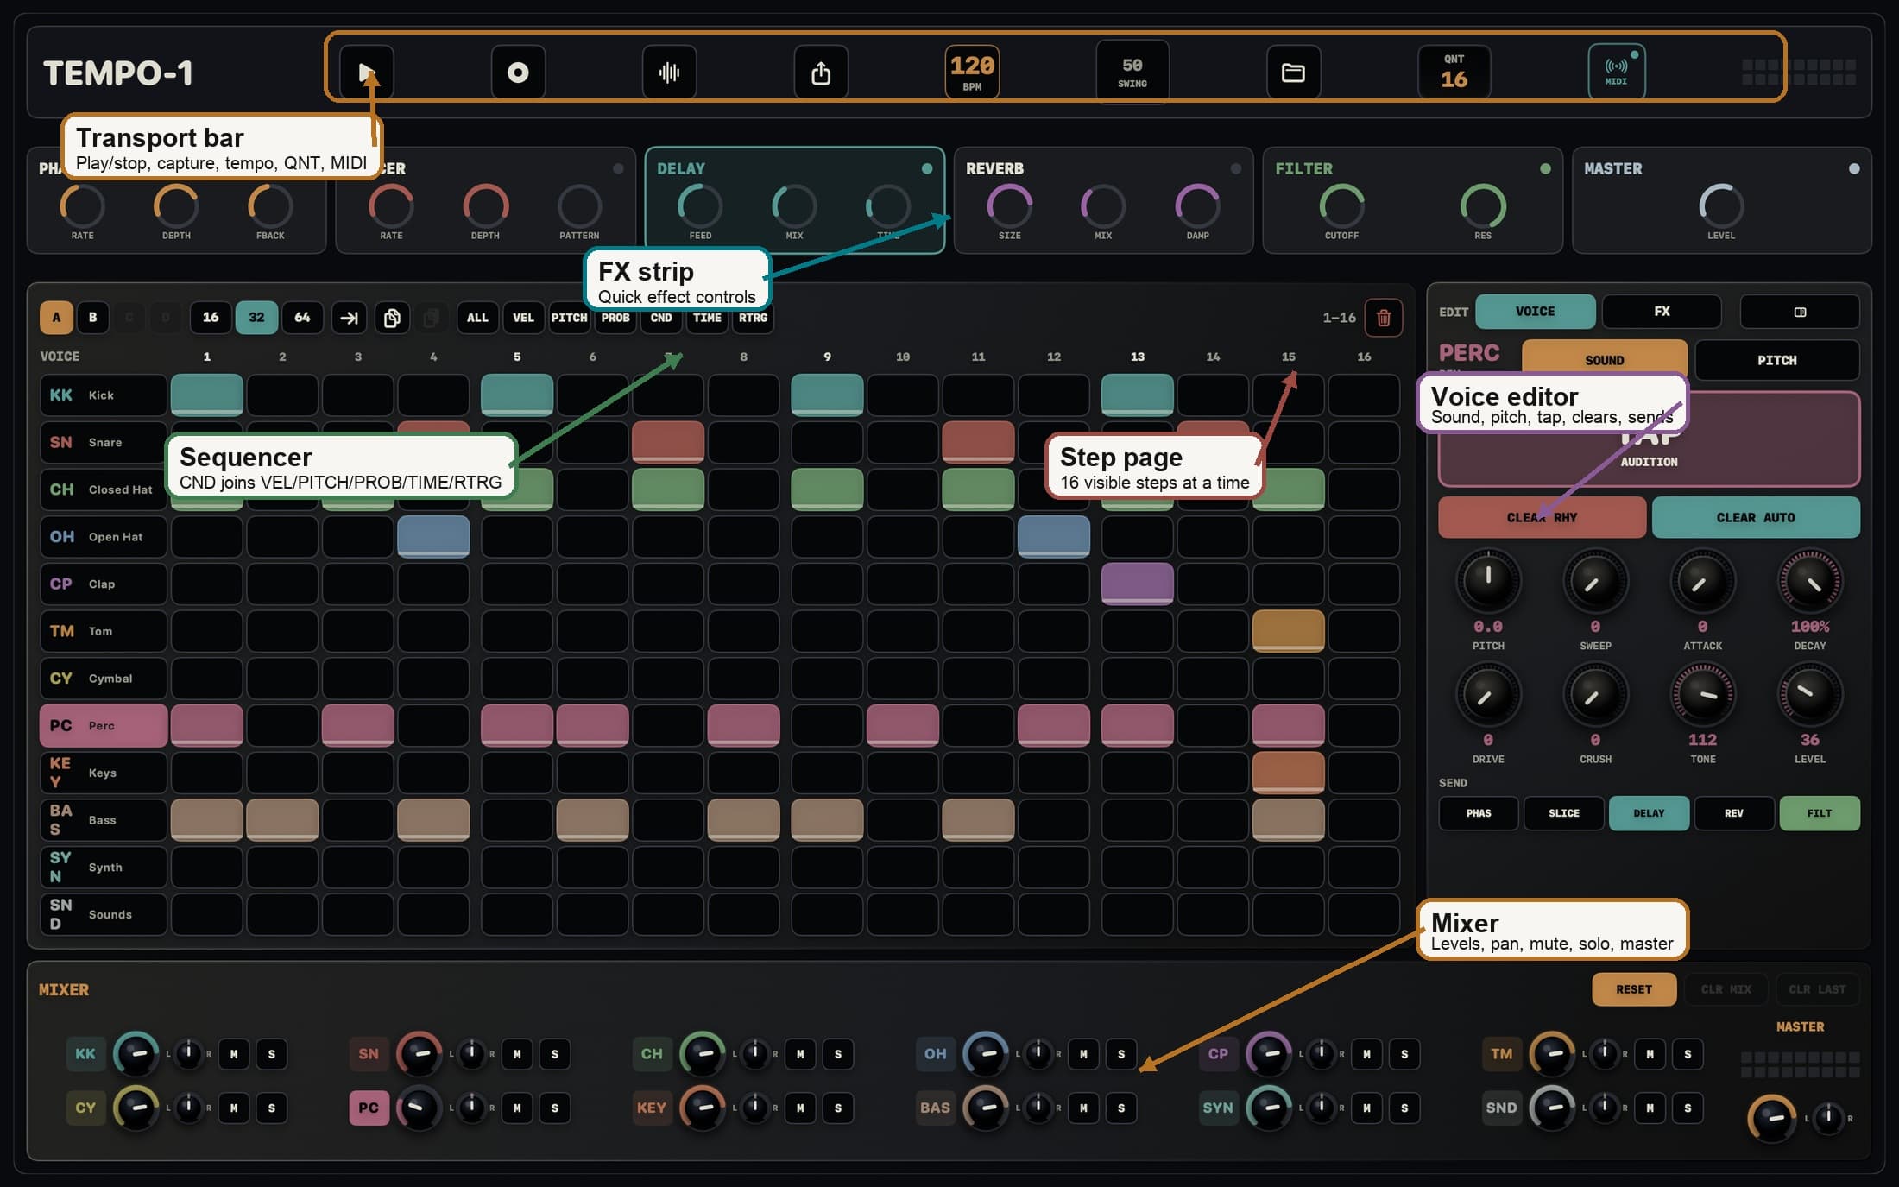Toggle Tom step 15 in sequencer
1899x1187 pixels.
click(1288, 631)
